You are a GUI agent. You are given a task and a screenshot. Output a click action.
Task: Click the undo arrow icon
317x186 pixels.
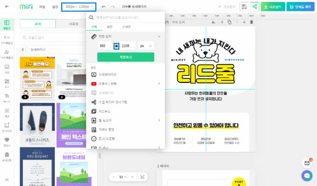(x=104, y=7)
